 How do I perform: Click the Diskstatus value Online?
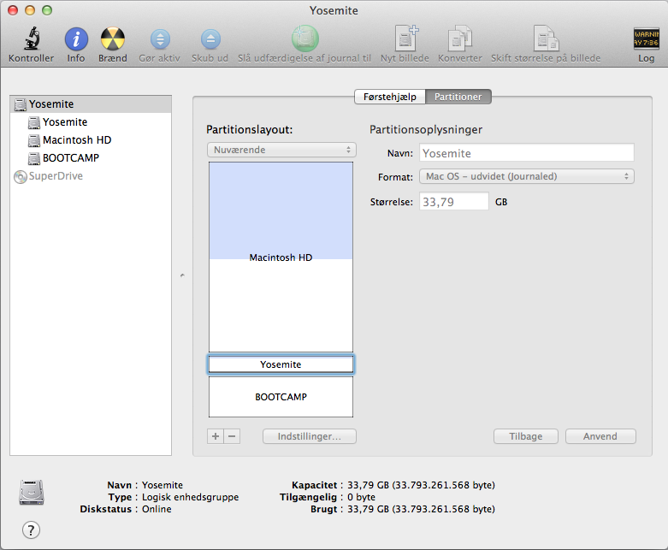157,509
